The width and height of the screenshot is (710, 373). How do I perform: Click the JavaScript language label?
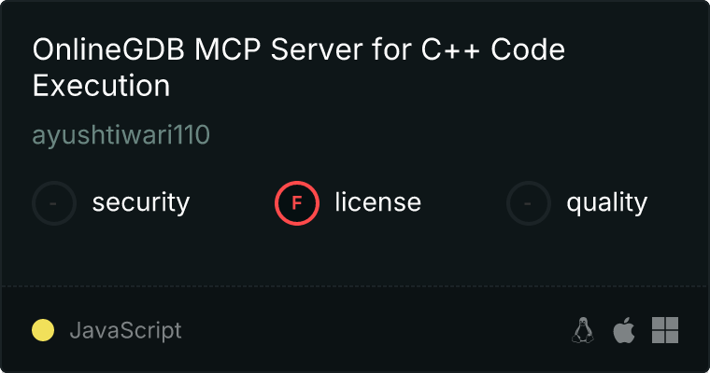[x=126, y=330]
